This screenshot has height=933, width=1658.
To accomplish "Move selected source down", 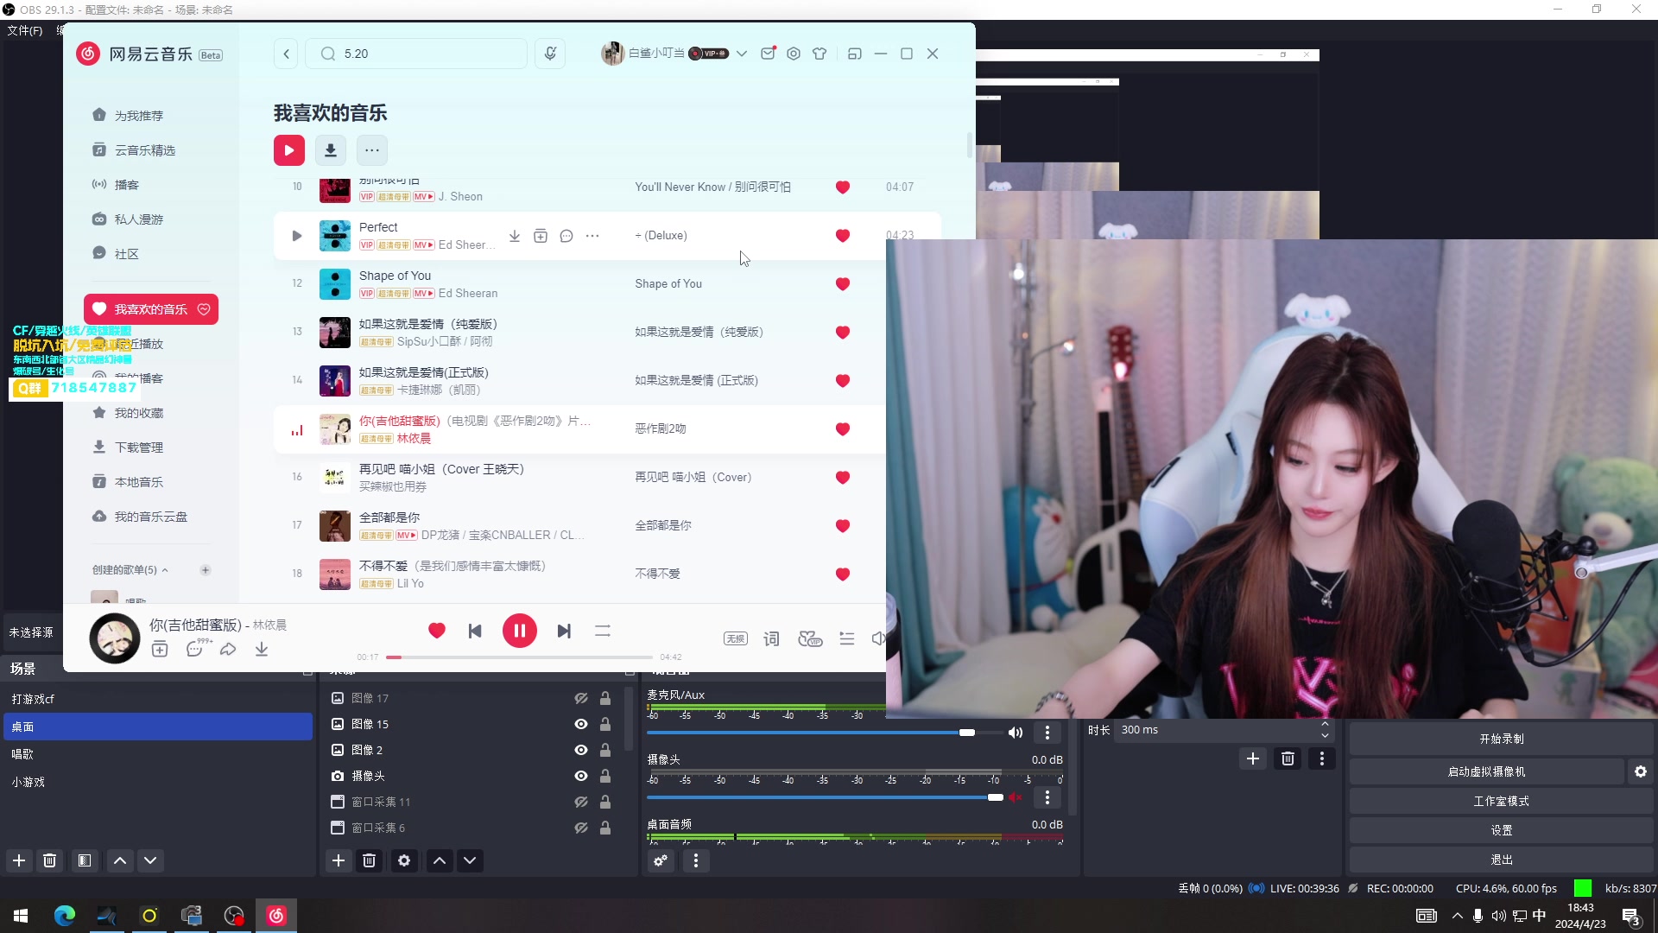I will 470,860.
